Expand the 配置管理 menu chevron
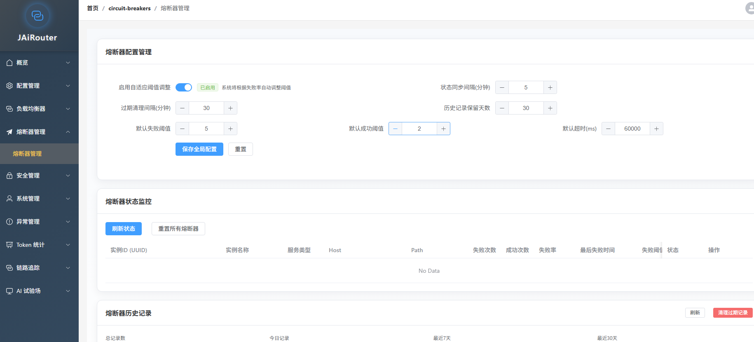Screen dimensions: 754x342 coord(68,86)
